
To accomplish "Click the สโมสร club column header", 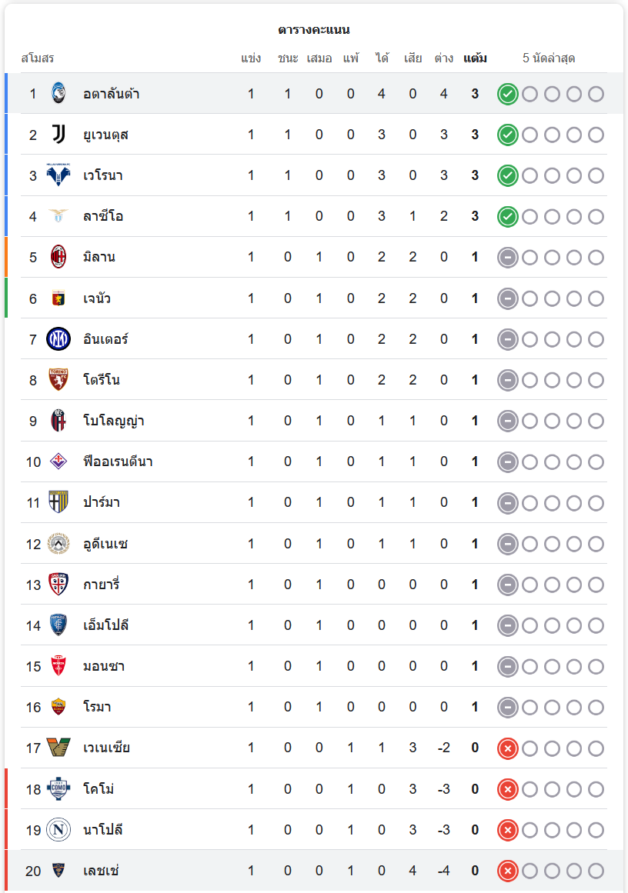I will click(x=38, y=58).
